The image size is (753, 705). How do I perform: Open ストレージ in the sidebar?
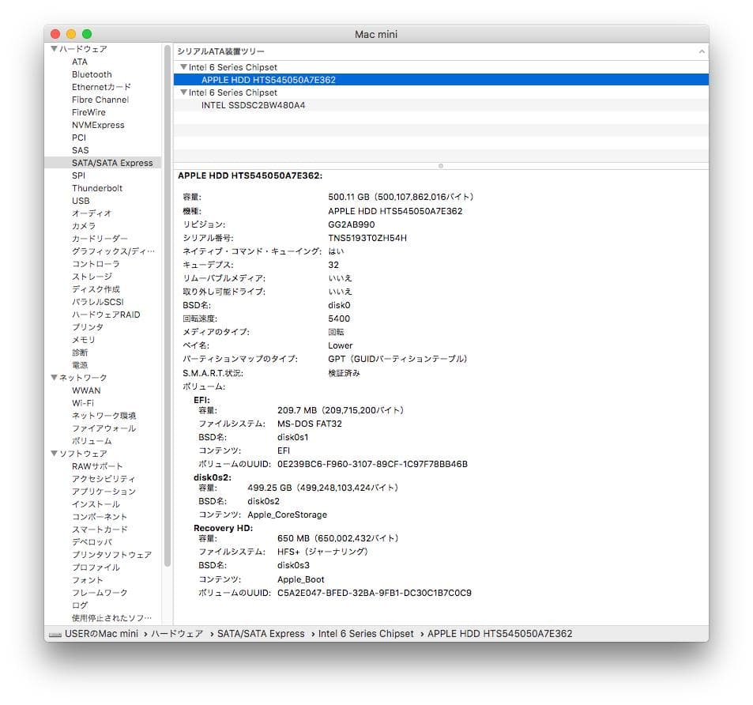[x=92, y=277]
